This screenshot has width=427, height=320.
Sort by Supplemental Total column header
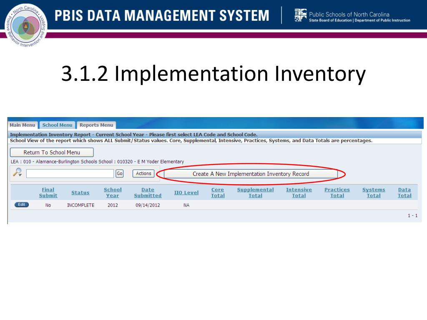tap(256, 192)
